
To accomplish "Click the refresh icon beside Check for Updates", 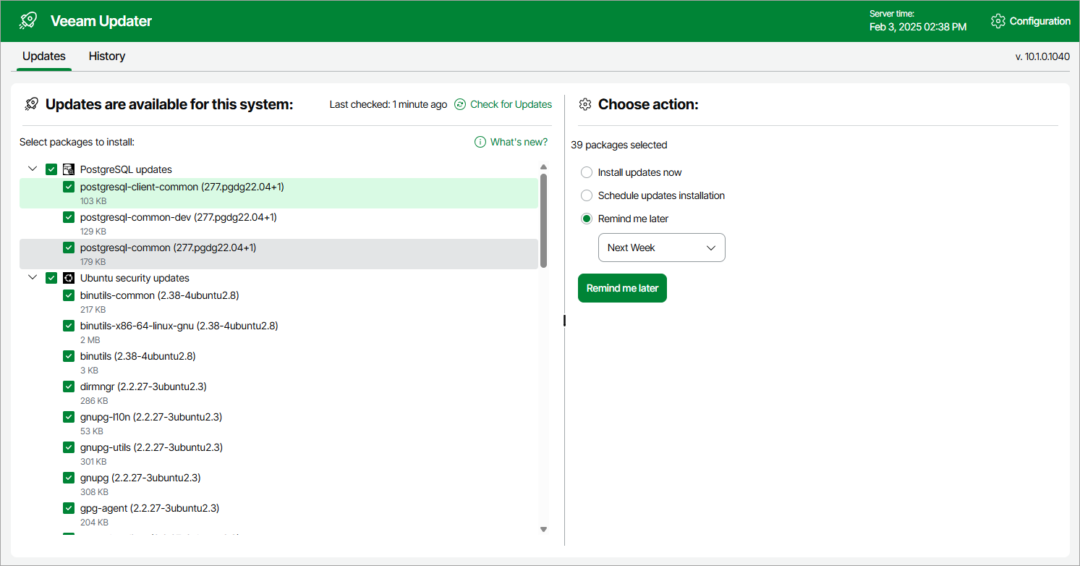I will [x=460, y=104].
